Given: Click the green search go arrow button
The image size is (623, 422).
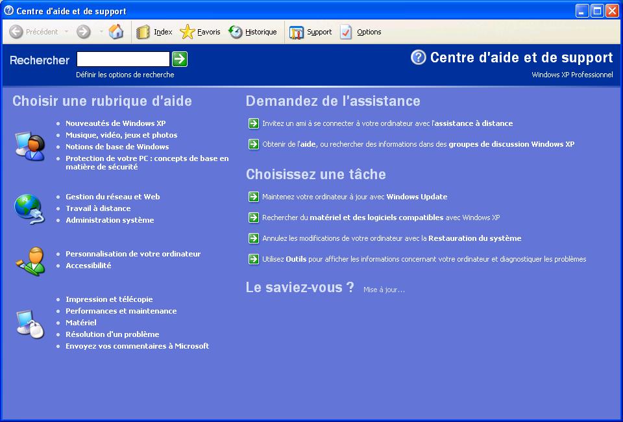Looking at the screenshot, I should (180, 59).
